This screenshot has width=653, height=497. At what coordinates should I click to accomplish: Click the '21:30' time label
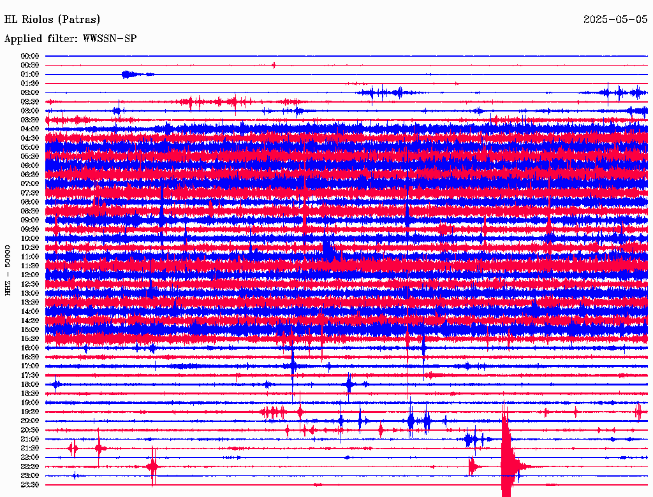[30, 449]
